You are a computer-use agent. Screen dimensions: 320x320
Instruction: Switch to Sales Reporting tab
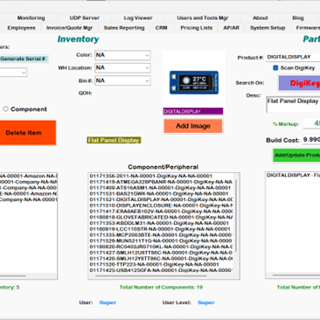pyautogui.click(x=124, y=28)
